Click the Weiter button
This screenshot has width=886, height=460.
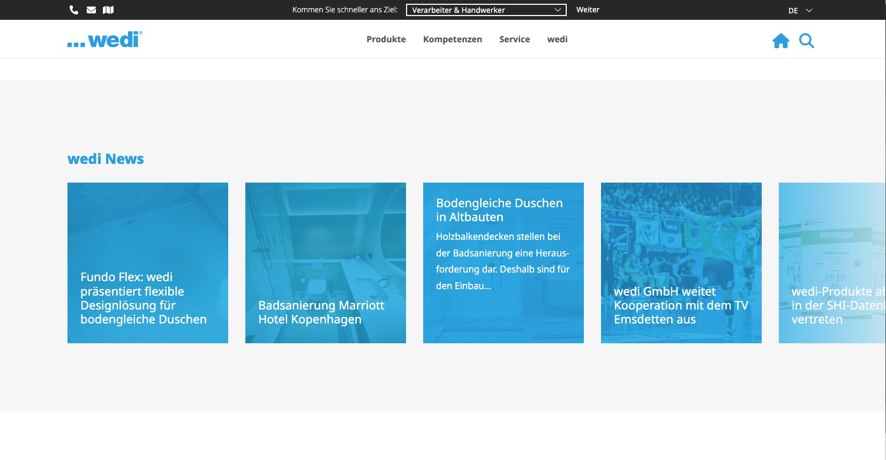588,10
